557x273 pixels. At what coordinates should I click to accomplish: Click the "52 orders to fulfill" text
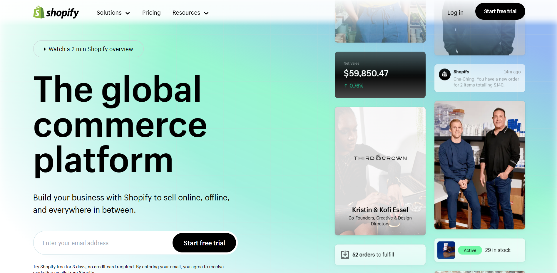point(373,254)
